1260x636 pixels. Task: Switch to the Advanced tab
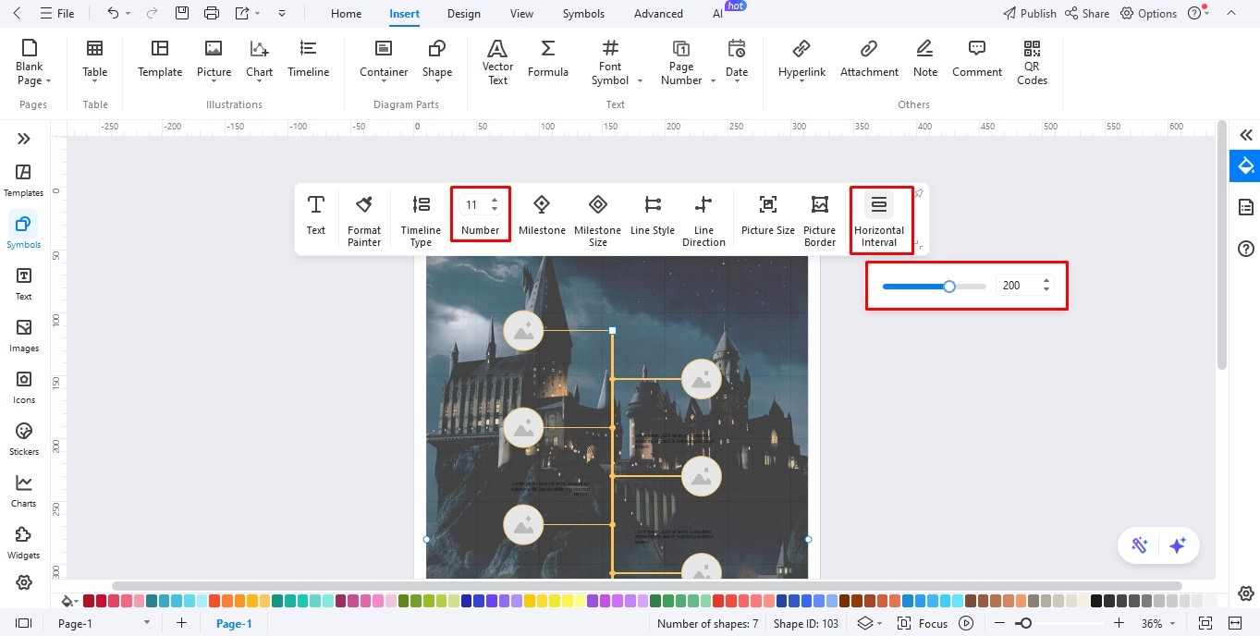click(658, 14)
